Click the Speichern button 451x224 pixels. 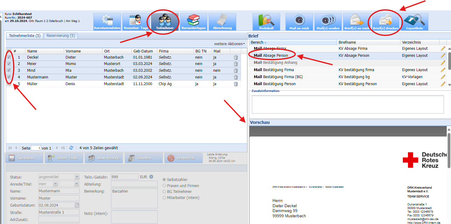[x=24, y=158]
